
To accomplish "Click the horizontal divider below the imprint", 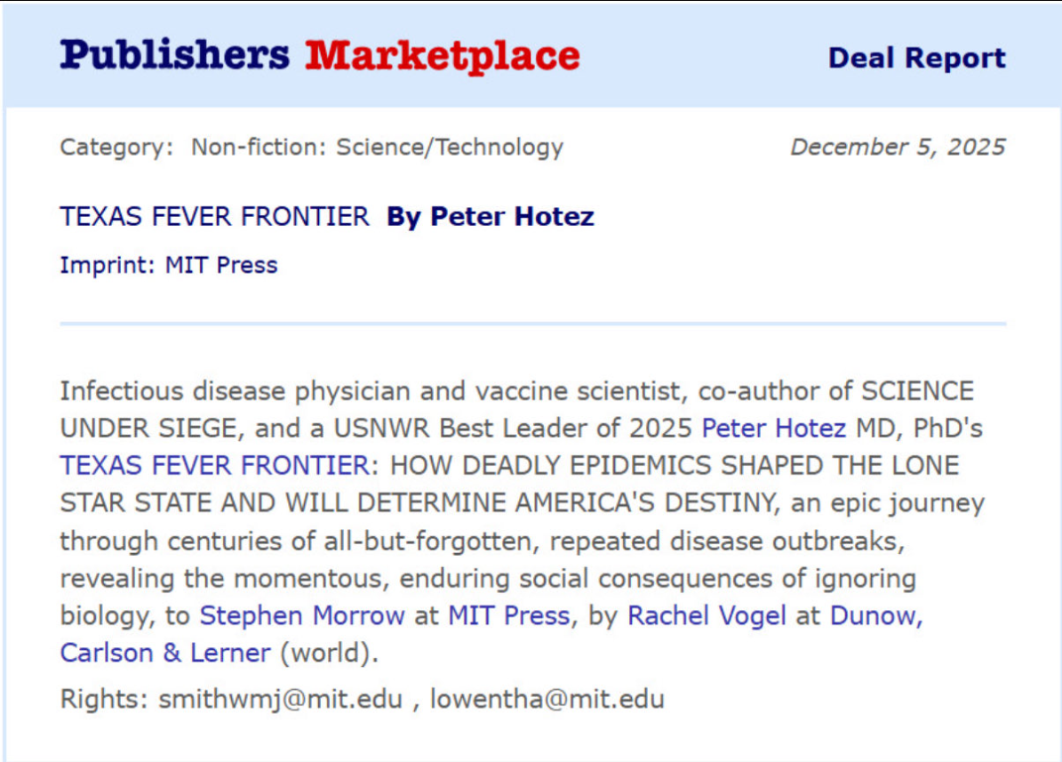I will tap(532, 324).
